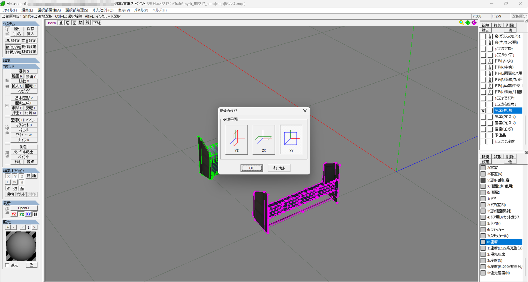The height and width of the screenshot is (282, 528).
Task: Enable the 逆光 backlight checkbox
Action: pyautogui.click(x=7, y=265)
